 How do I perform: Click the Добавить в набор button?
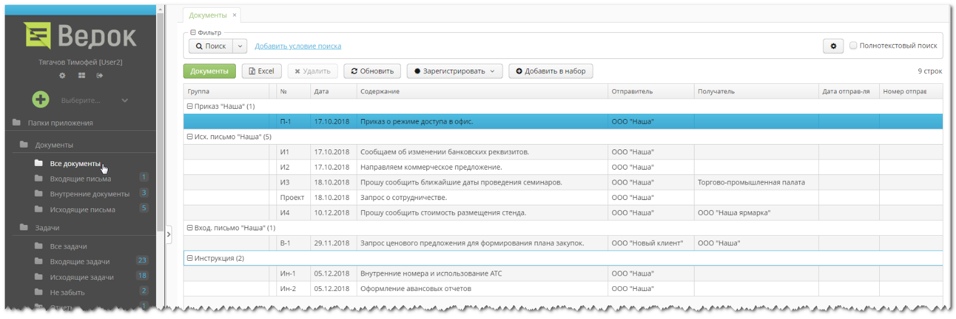coord(550,71)
